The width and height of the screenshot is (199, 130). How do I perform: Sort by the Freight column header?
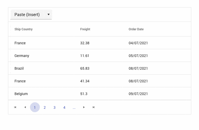[x=85, y=29]
